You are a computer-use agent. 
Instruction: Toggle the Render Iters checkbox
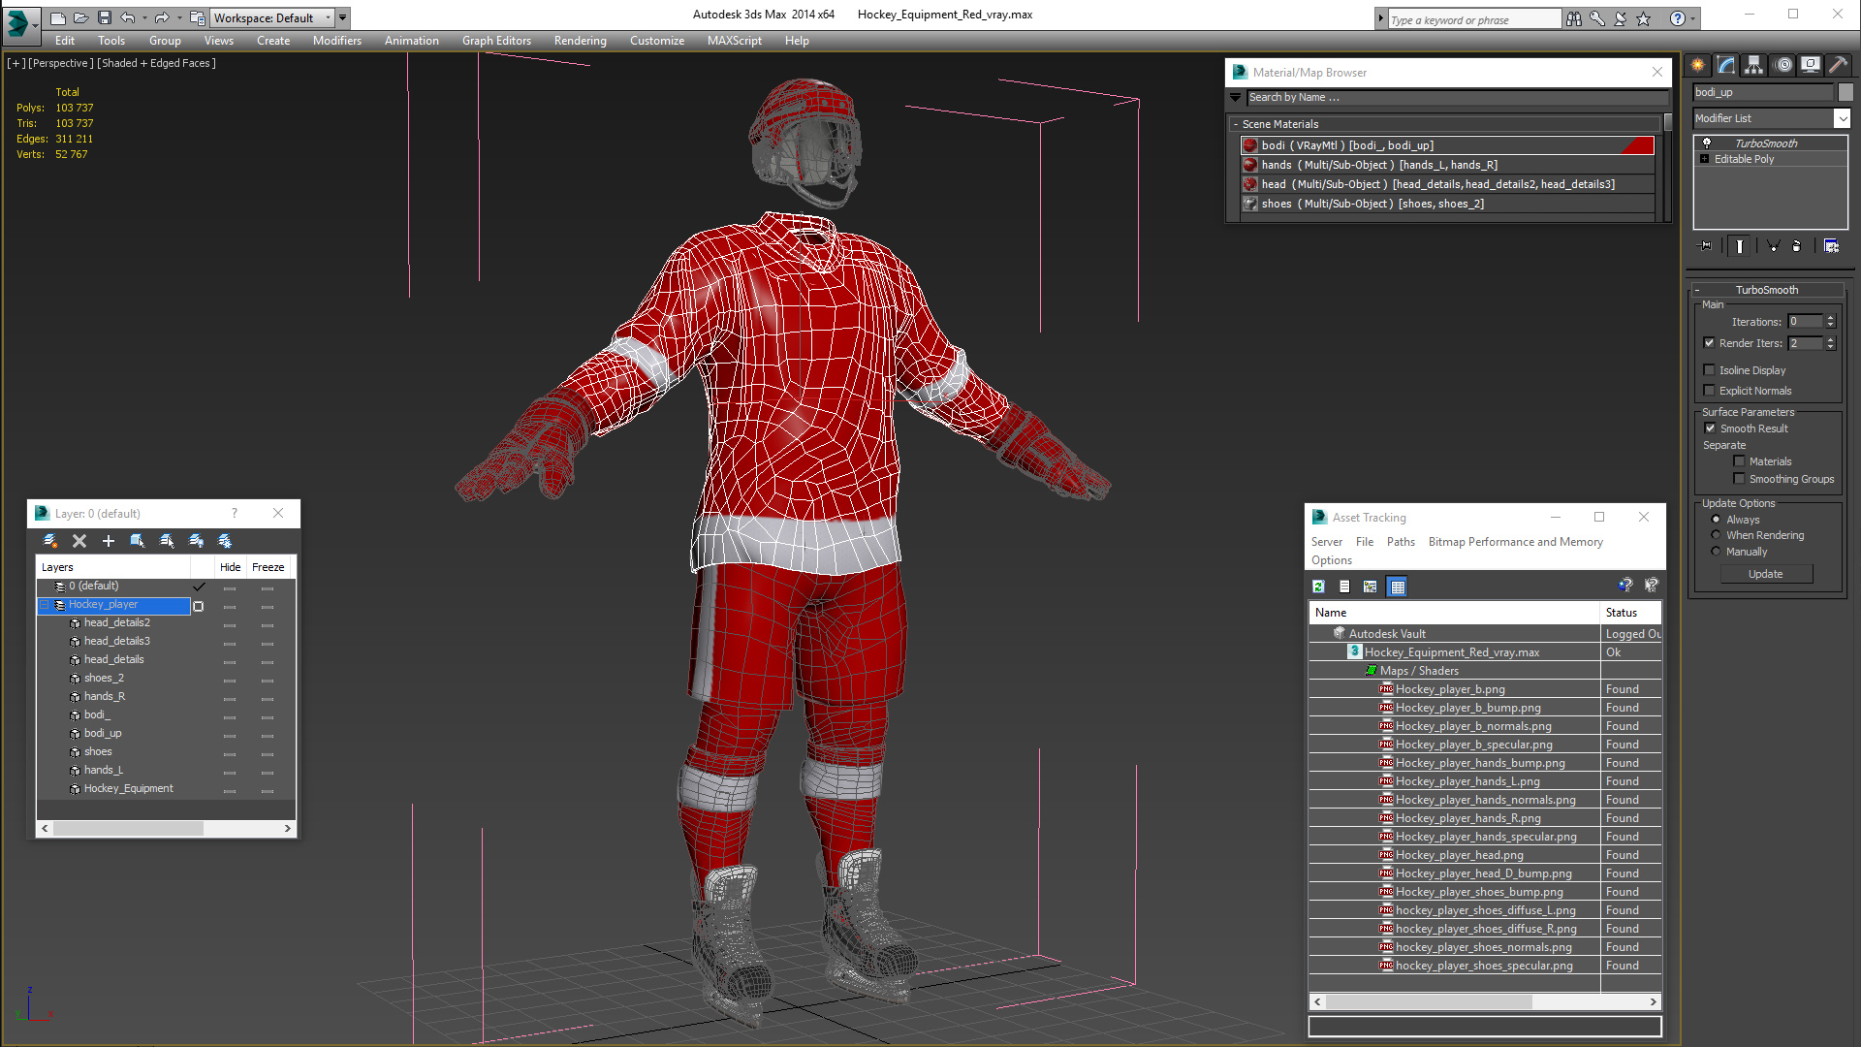pos(1710,342)
